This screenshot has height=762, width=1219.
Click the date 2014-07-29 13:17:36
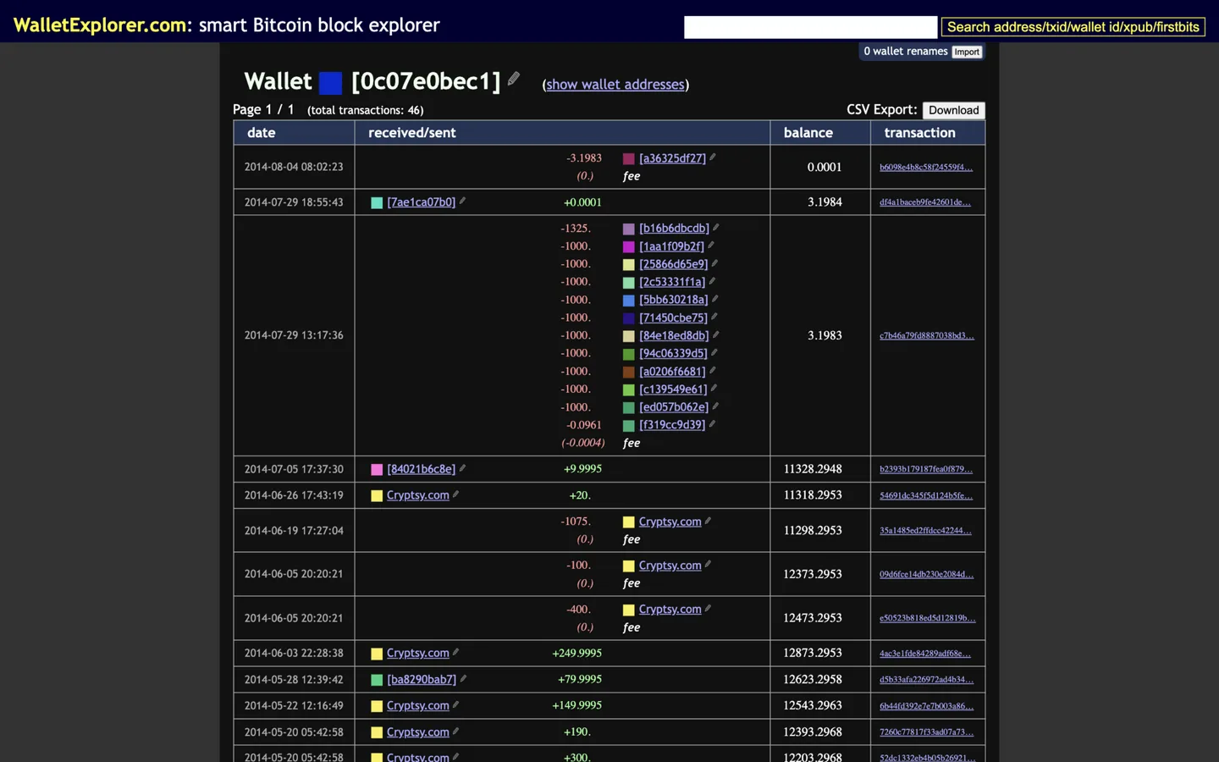tap(294, 335)
